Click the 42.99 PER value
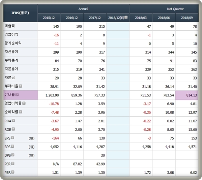Image resolution: width=202 pixels, height=180 pixels. [100, 164]
